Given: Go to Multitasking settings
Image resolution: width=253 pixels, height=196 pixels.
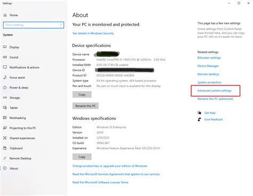Looking at the screenshot, I should [x=18, y=118].
